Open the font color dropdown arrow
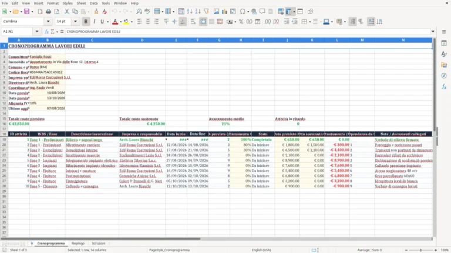Image resolution: width=451 pixels, height=253 pixels. pos(120,22)
